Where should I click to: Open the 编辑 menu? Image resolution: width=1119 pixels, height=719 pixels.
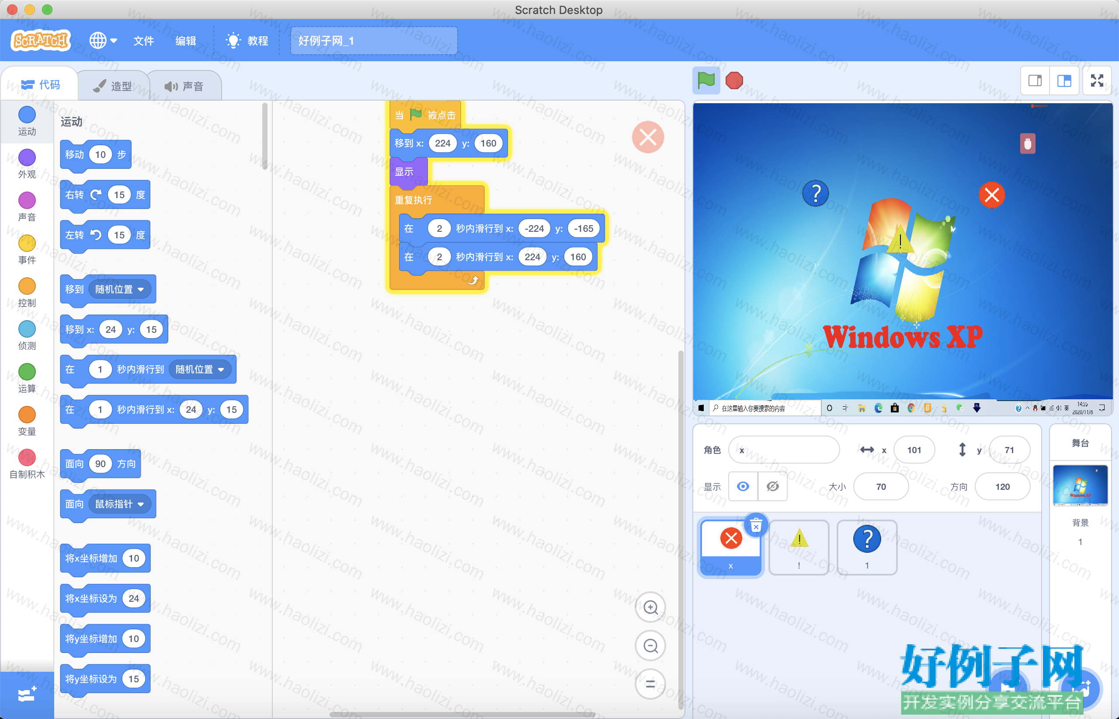tap(185, 41)
